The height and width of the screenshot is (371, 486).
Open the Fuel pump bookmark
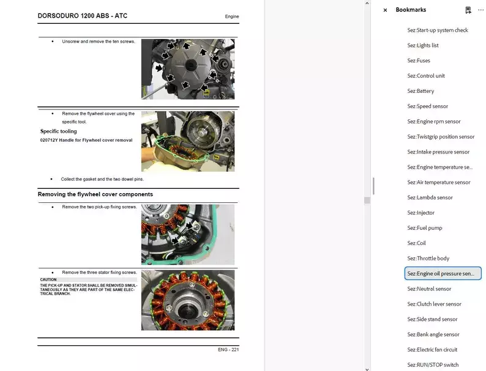point(424,228)
